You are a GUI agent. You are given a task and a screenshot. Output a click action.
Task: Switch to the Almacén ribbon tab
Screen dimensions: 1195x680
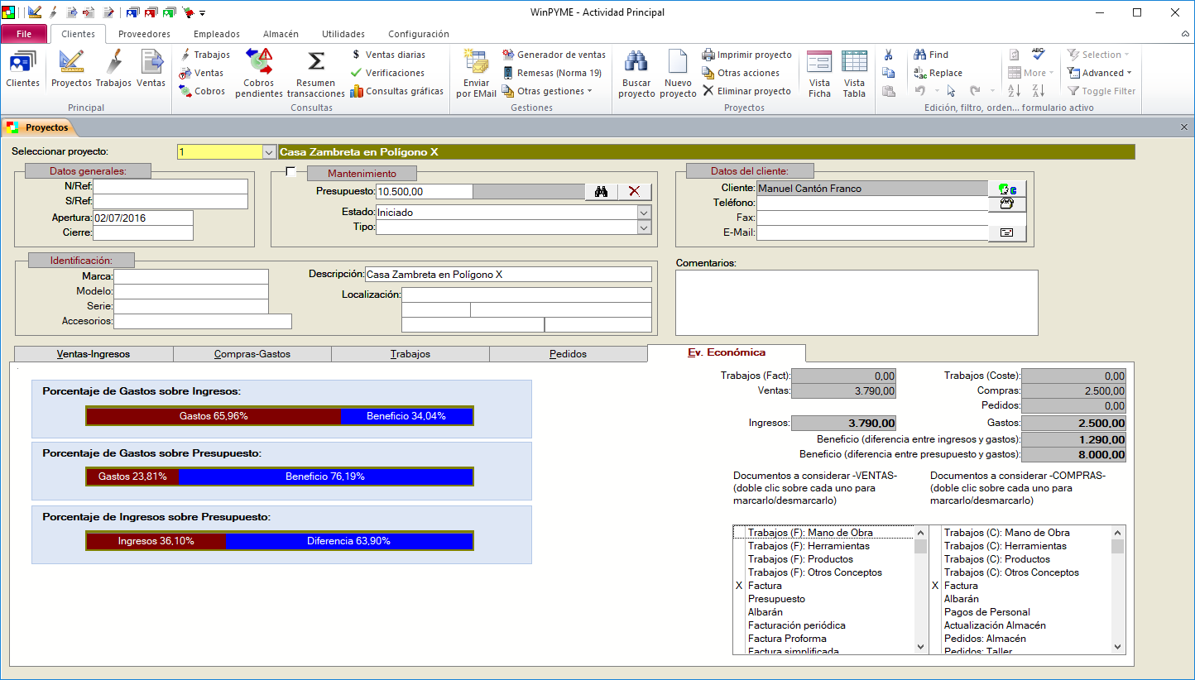point(281,34)
